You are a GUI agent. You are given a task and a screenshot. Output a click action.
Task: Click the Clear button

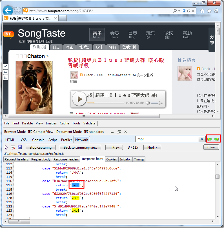tap(211, 147)
